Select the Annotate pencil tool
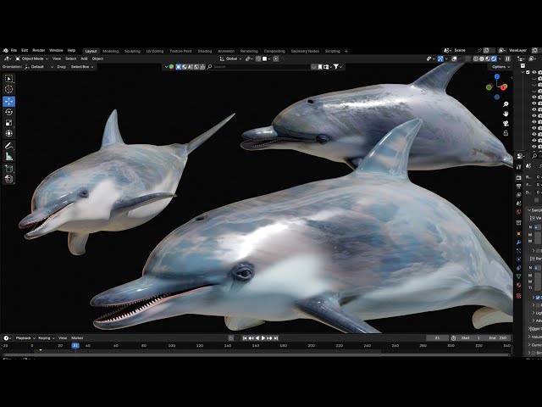Image resolution: width=542 pixels, height=407 pixels. (8, 146)
